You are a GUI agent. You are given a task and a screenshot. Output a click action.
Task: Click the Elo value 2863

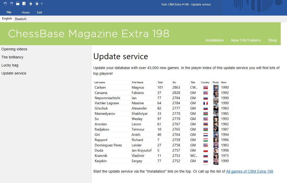click(x=176, y=87)
